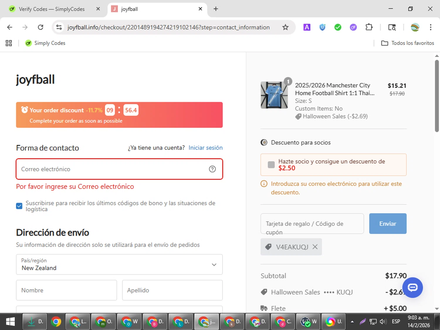
Task: Open the download manager taskbar item
Action: pos(34,321)
